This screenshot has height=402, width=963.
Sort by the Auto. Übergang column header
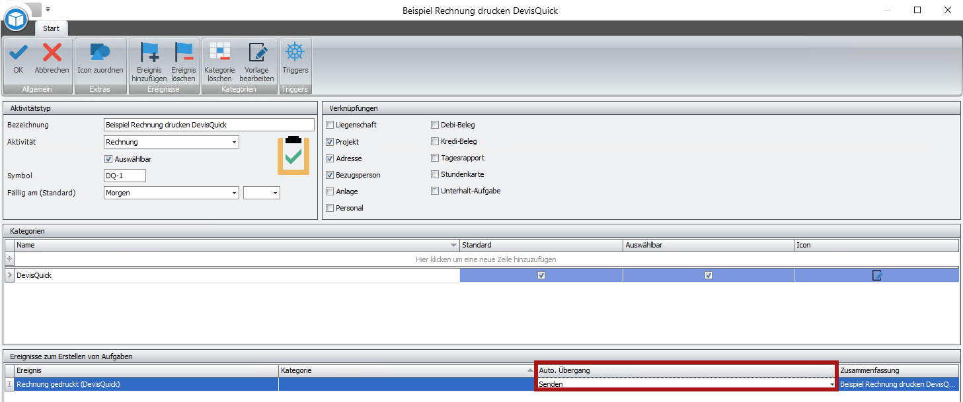tap(687, 370)
